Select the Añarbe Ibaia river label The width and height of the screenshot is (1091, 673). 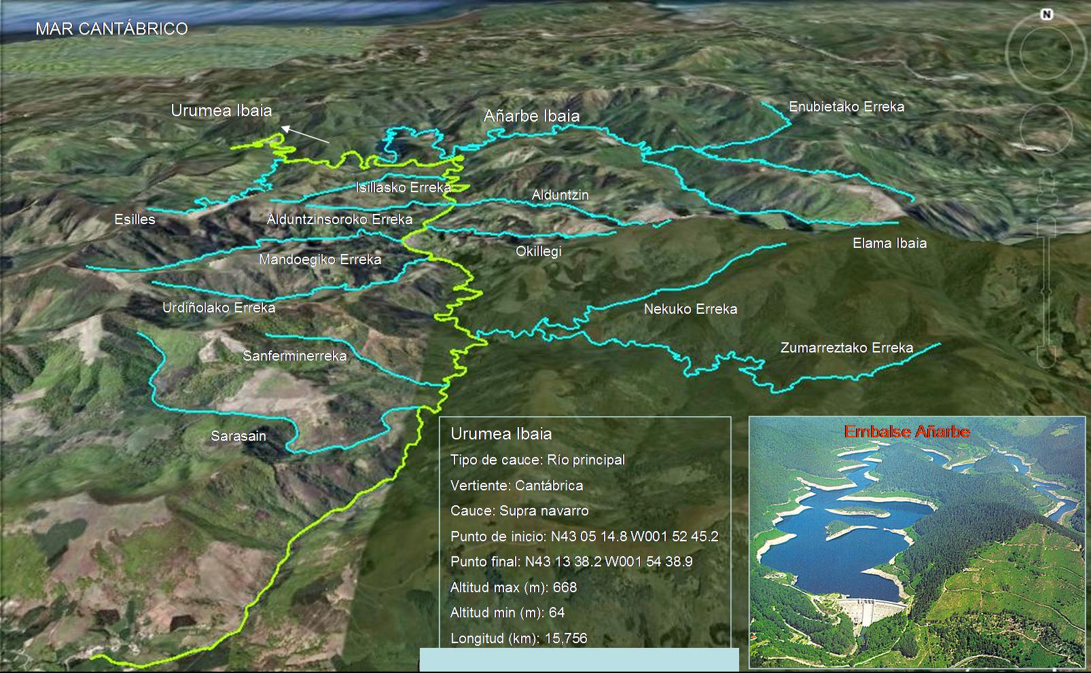click(x=531, y=116)
